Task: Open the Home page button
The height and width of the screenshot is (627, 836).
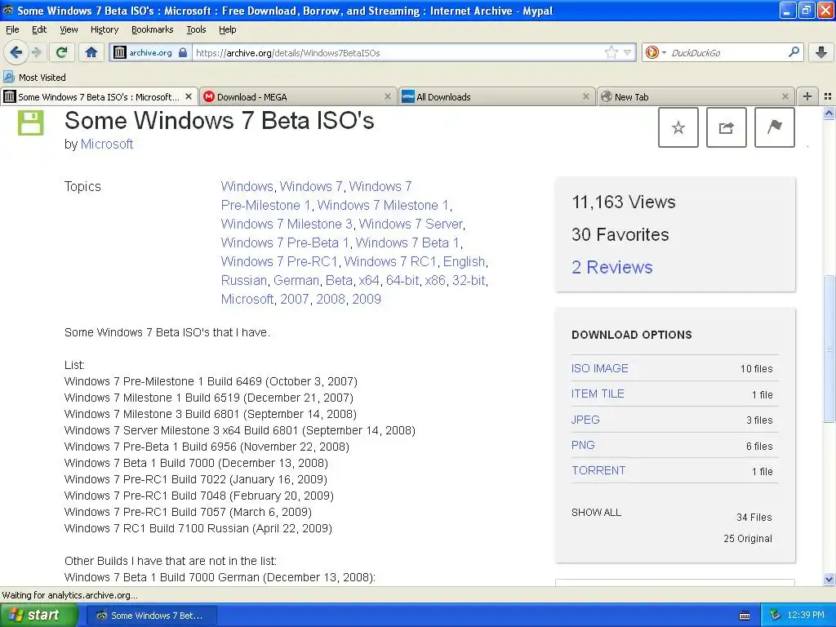Action: 91,52
